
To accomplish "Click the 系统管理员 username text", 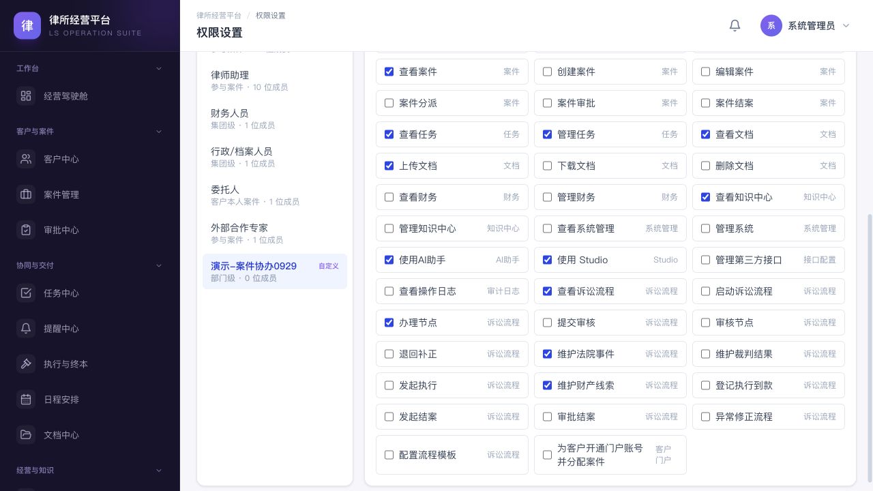I will click(x=811, y=26).
